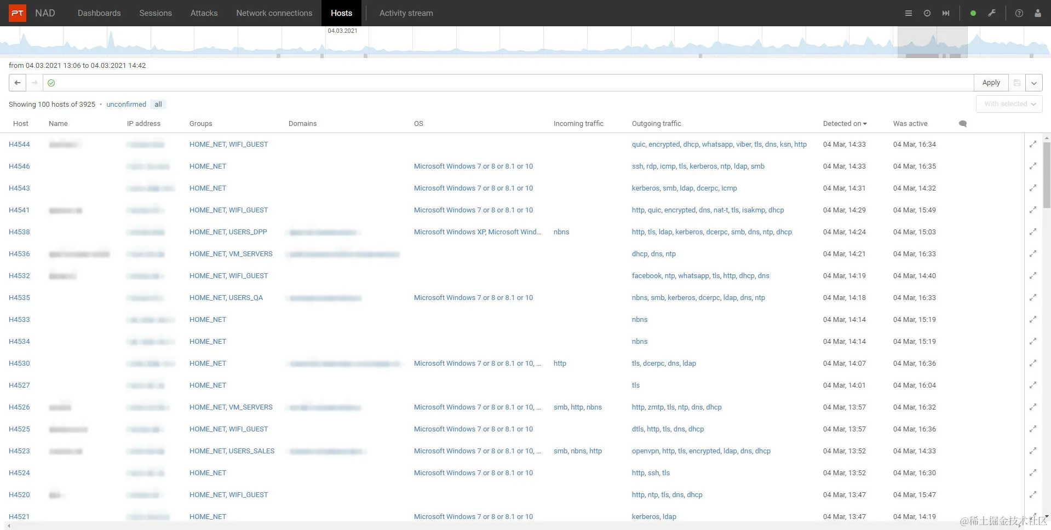The width and height of the screenshot is (1051, 530).
Task: Expand host H4541 row details icon
Action: 1033,210
